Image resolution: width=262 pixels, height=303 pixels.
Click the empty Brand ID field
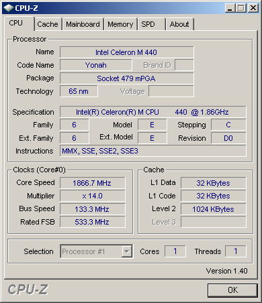tap(184, 65)
